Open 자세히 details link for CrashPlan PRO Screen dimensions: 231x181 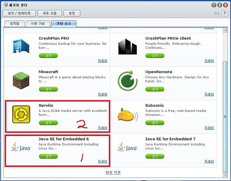point(103,61)
